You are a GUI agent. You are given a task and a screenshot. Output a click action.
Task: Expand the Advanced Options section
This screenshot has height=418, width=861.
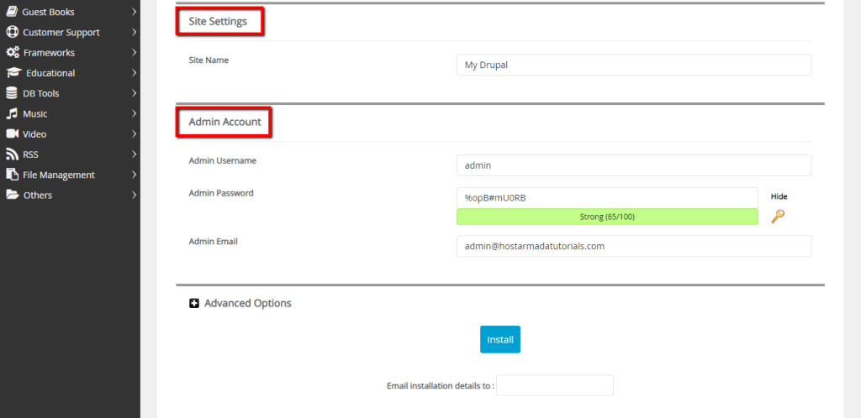[x=248, y=303]
